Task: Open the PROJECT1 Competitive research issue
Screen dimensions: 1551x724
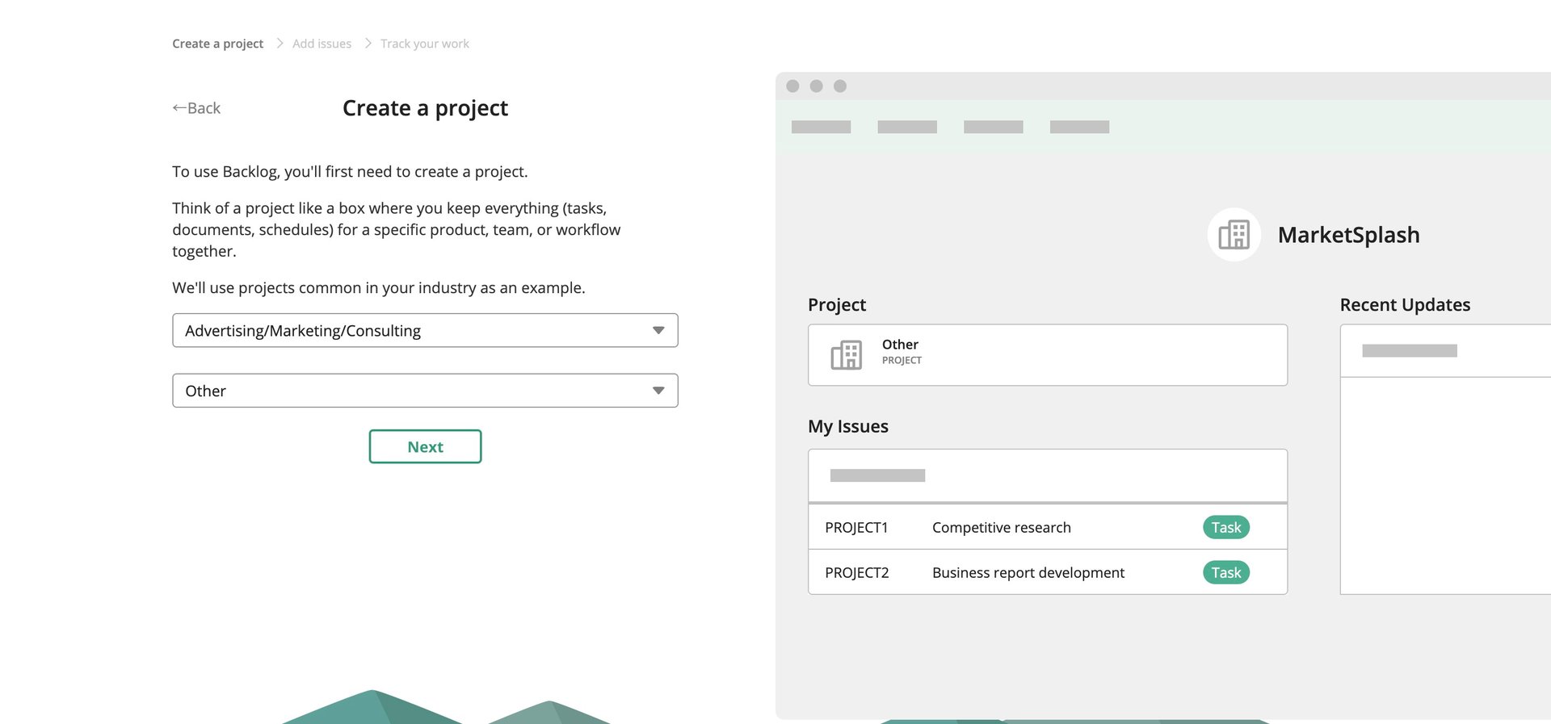Action: (x=1001, y=527)
